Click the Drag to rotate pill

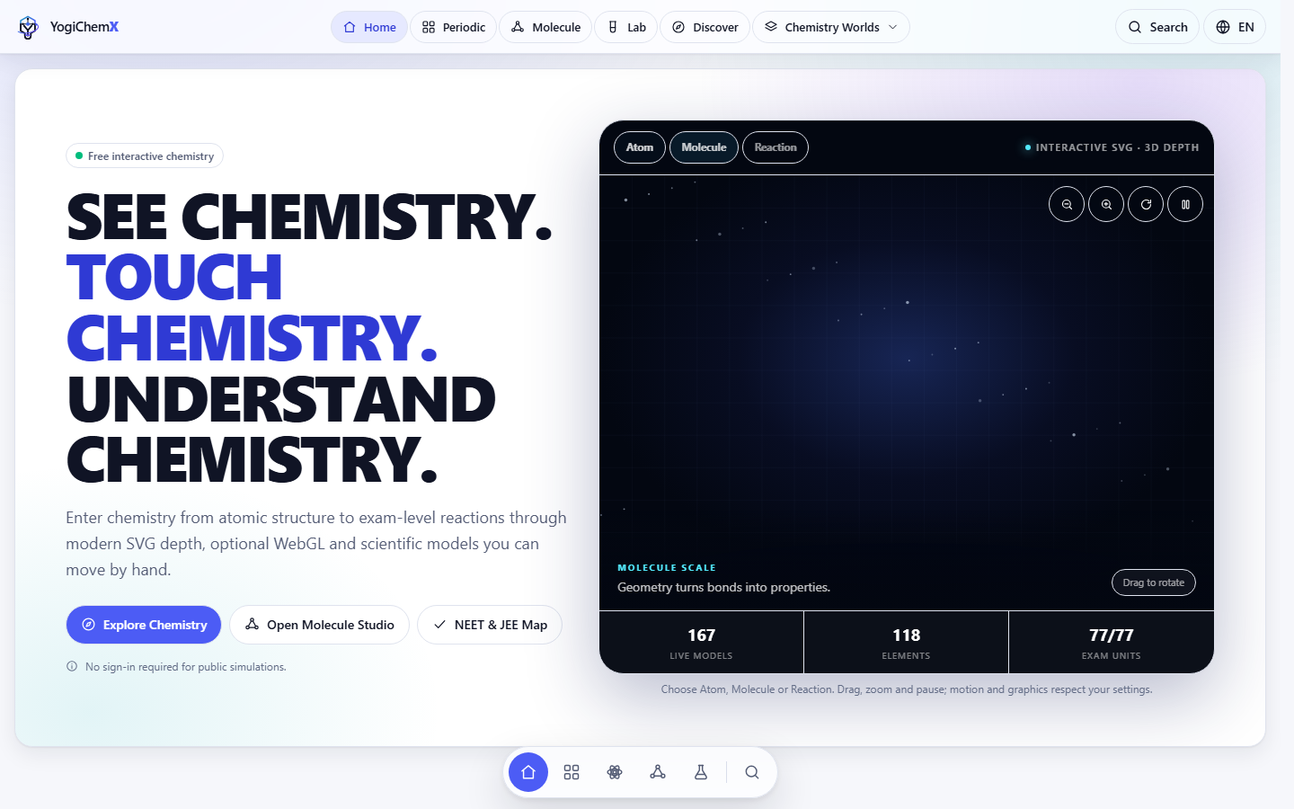tap(1154, 582)
